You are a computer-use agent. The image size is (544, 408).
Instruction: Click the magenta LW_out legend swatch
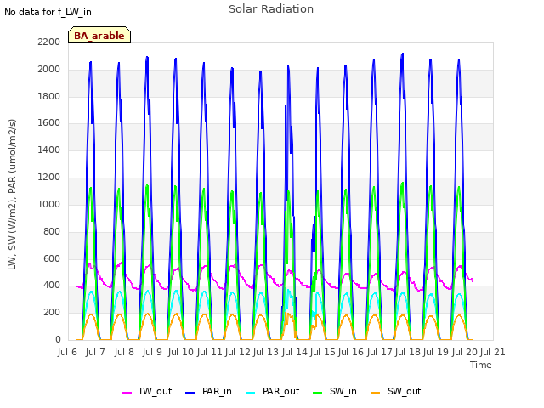pyautogui.click(x=127, y=393)
